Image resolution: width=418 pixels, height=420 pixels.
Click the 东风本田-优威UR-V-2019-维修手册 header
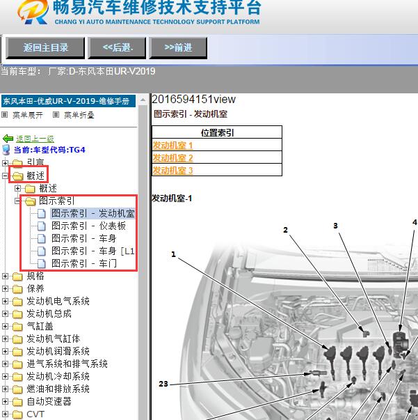click(68, 101)
